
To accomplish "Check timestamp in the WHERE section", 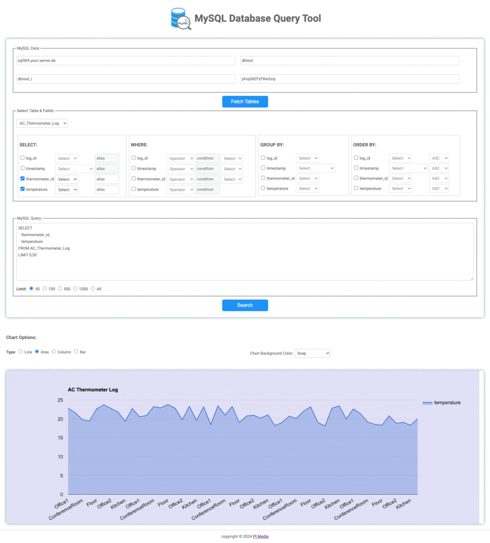I will tap(133, 168).
